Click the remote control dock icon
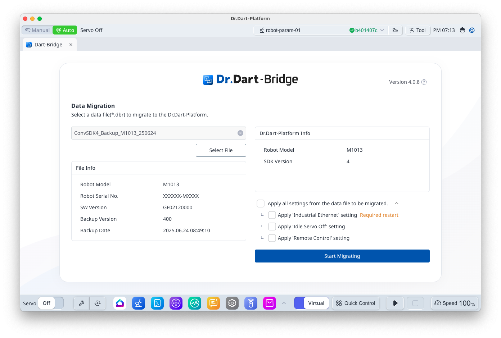 tap(251, 303)
